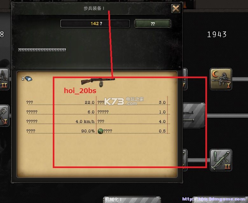Viewport: 248px width, 203px height.
Task: Click the stat row showing 4.0 km/h
Action: (60, 121)
